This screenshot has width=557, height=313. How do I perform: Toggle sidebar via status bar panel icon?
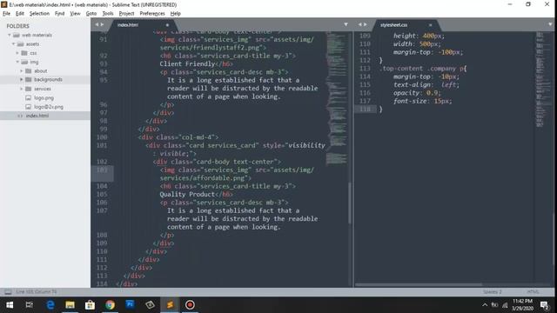click(8, 292)
